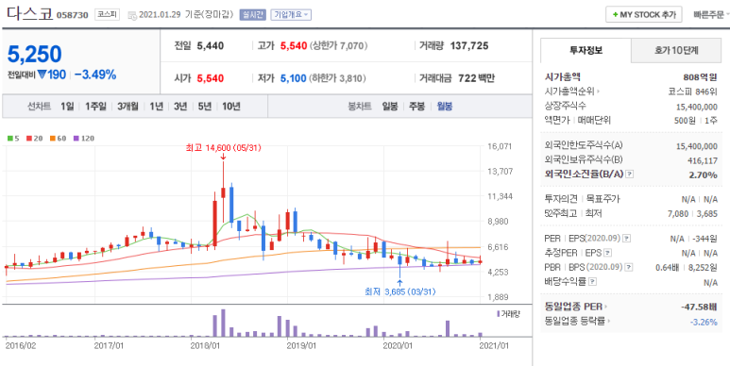Image resolution: width=730 pixels, height=366 pixels.
Task: Click the calendar icon beside the 2021.01.29 date
Action: [x=132, y=15]
